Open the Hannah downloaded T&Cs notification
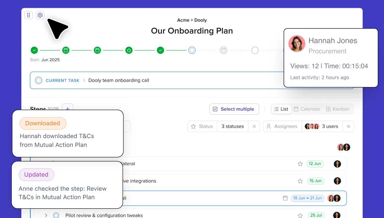 pos(68,133)
